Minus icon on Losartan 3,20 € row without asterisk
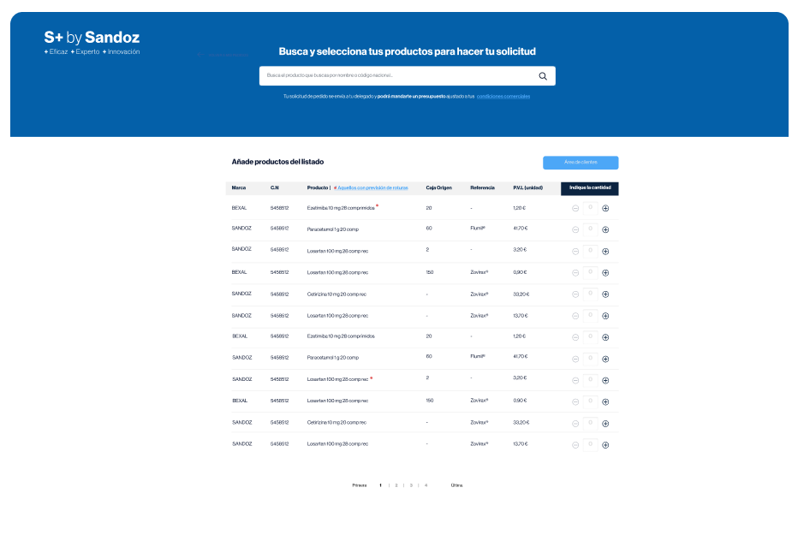Viewport: 798px width, 535px height. click(575, 251)
